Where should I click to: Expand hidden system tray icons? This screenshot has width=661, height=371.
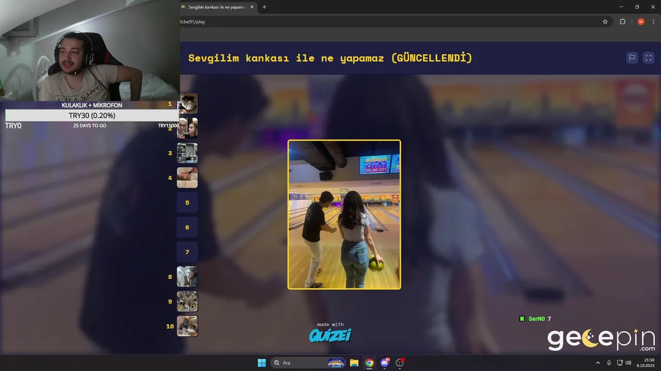click(598, 363)
